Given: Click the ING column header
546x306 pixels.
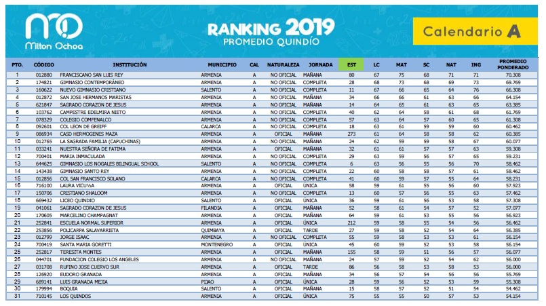Looking at the screenshot, I should [x=476, y=64].
